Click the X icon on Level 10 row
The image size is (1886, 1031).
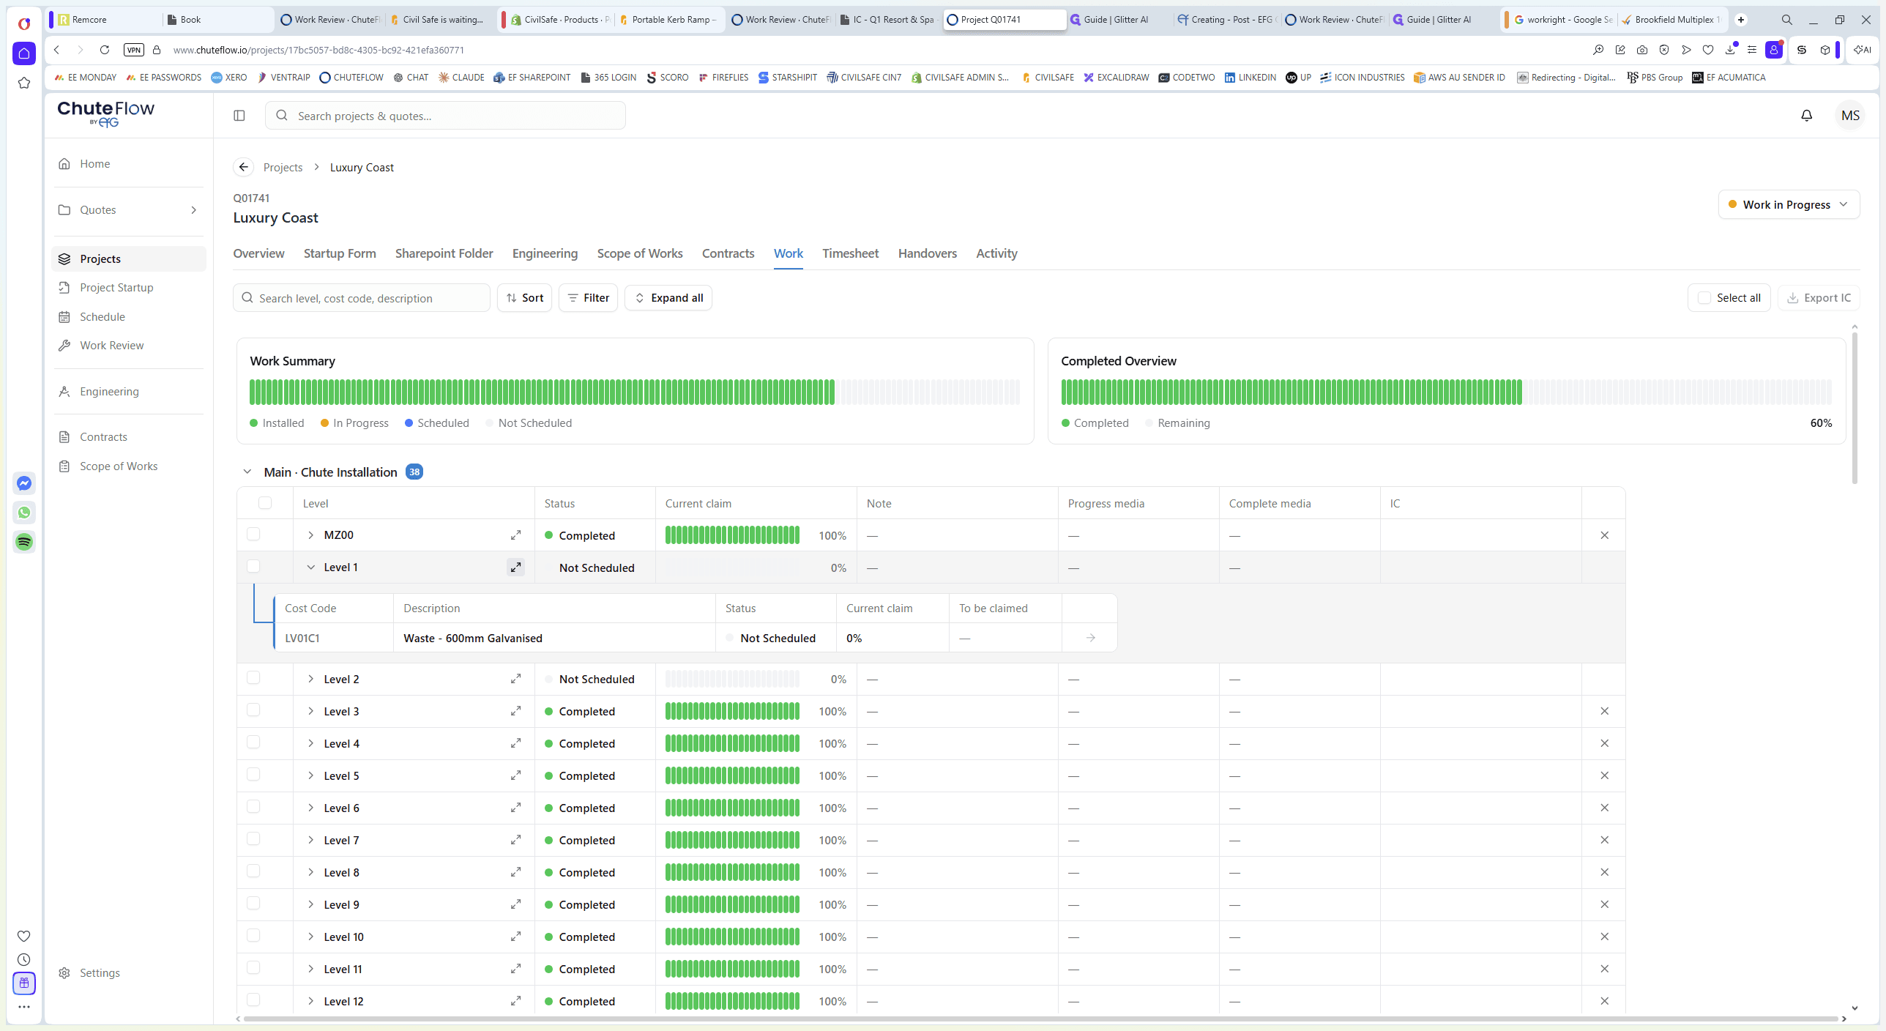pyautogui.click(x=1604, y=937)
